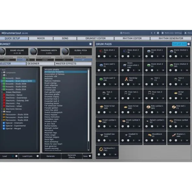Screen dimensions: 192x192
Task: Click the Snare rimshot 1 pad icon
Action: (x=171, y=51)
